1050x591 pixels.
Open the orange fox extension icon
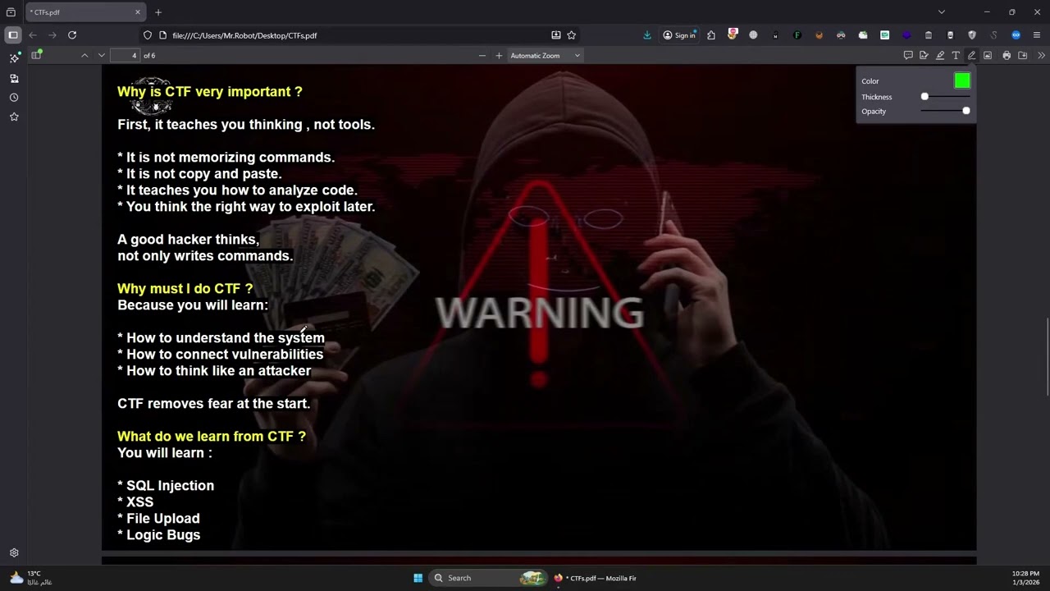[x=819, y=35]
